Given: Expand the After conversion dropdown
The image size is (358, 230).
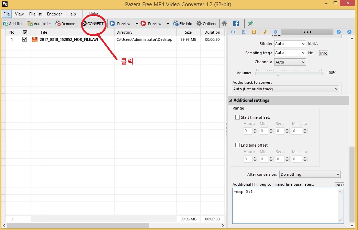Looking at the screenshot, I should [x=310, y=174].
